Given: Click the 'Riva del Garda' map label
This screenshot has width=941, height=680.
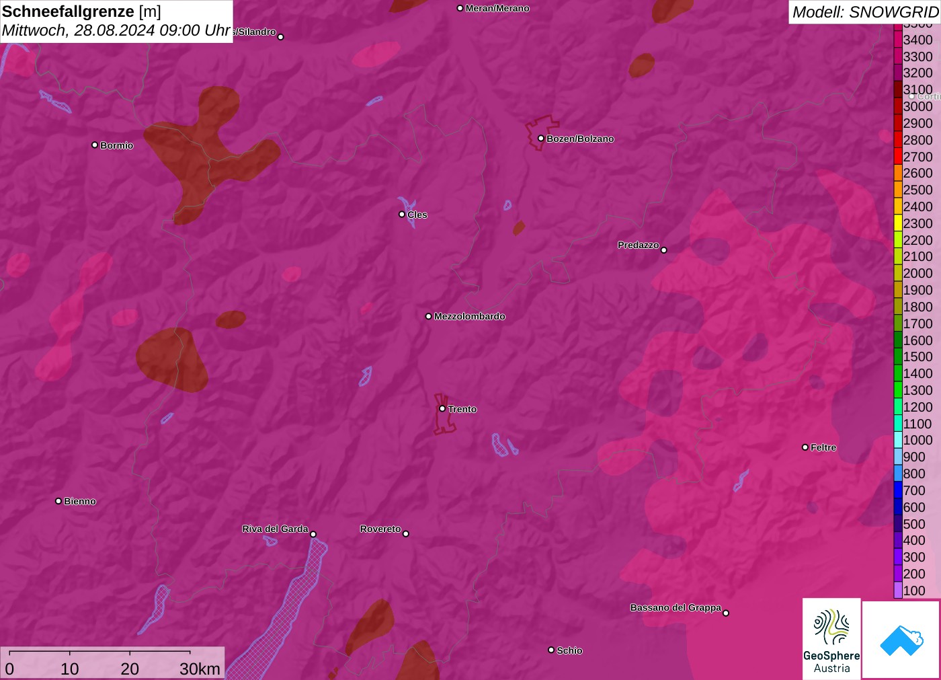Looking at the screenshot, I should click(x=276, y=529).
